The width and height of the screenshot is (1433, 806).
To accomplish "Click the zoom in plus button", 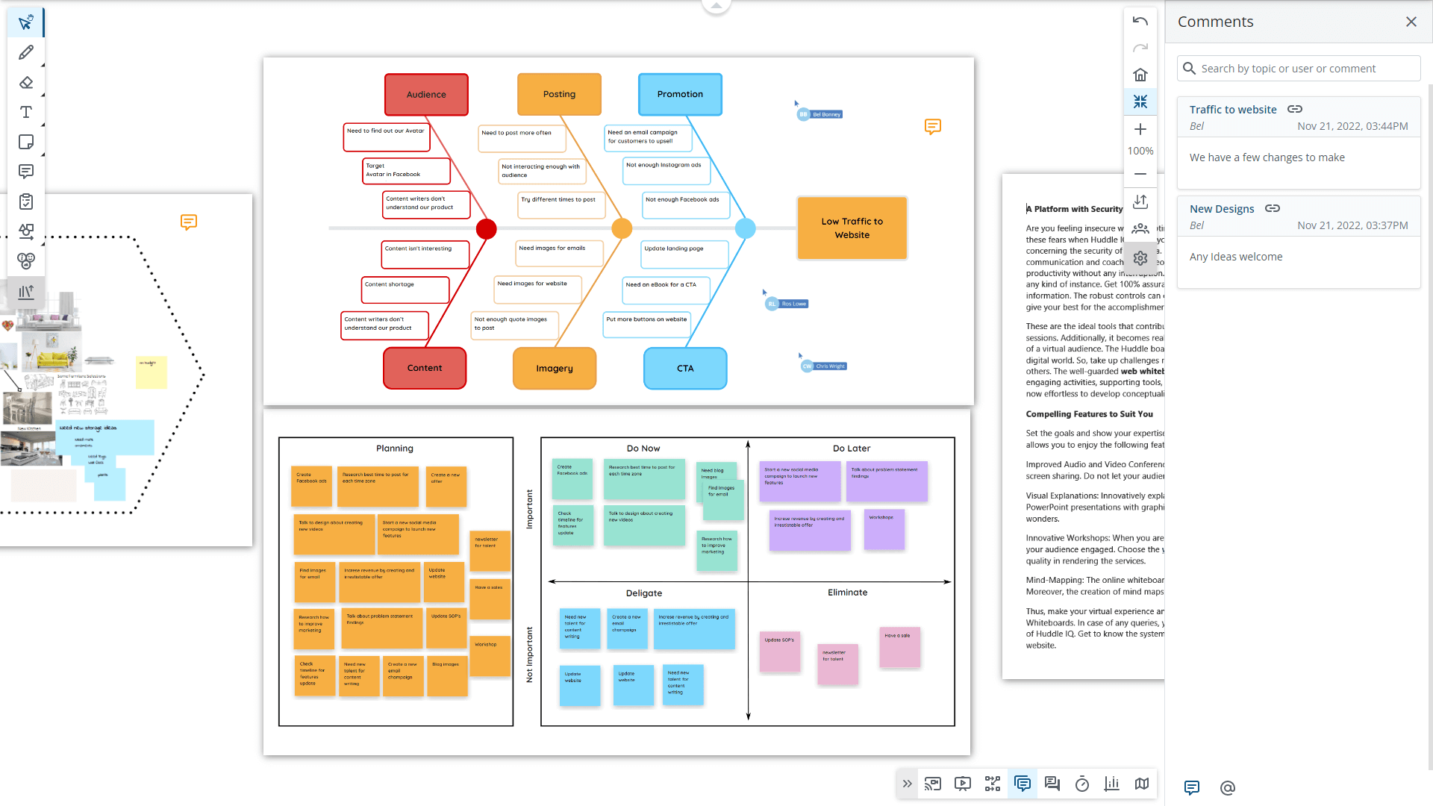I will (1140, 129).
